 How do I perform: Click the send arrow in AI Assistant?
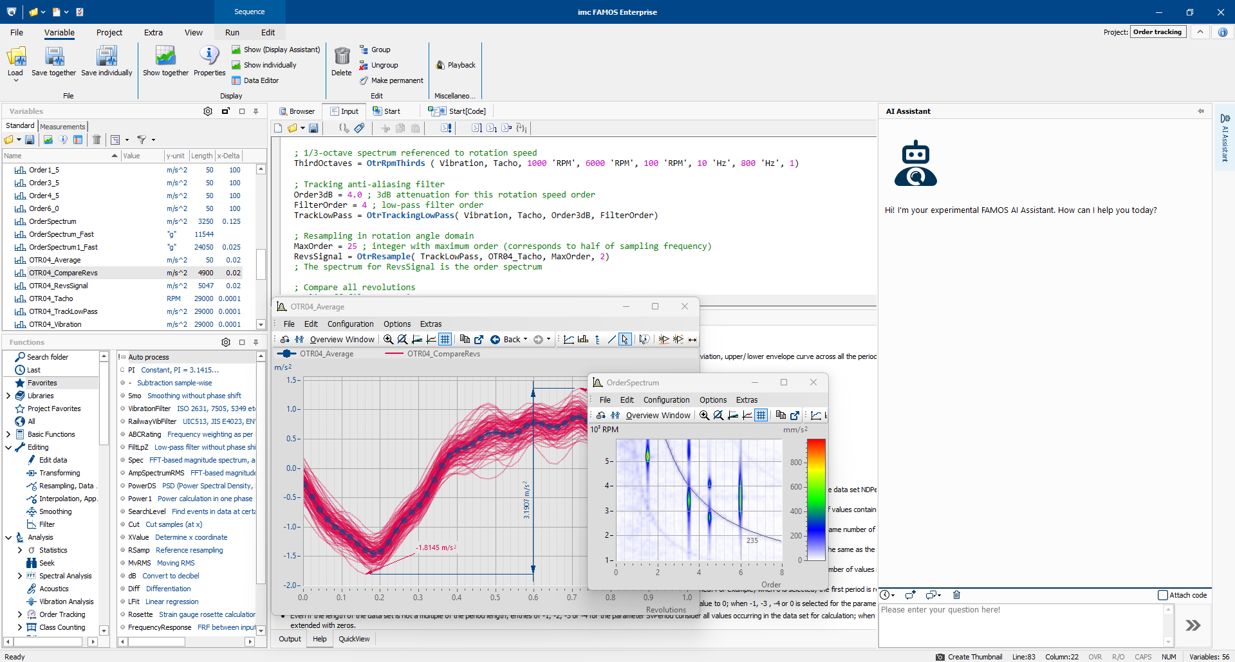tap(1193, 625)
